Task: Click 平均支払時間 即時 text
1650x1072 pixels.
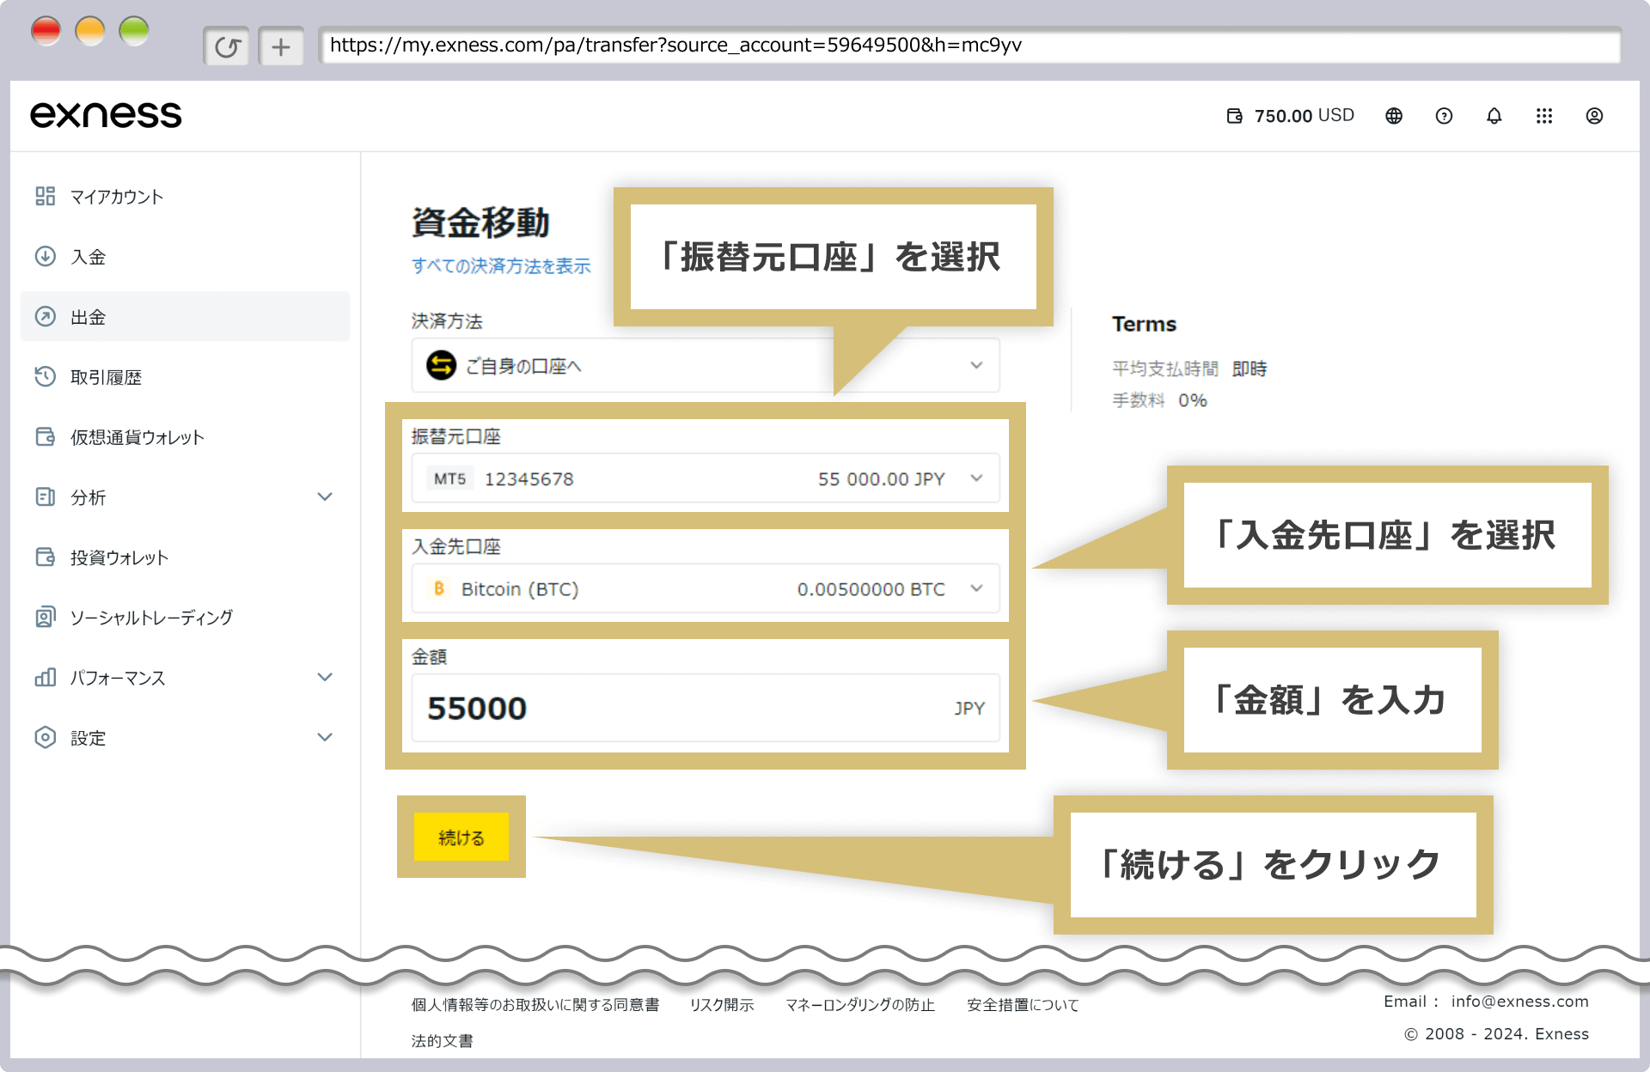Action: pos(1189,368)
